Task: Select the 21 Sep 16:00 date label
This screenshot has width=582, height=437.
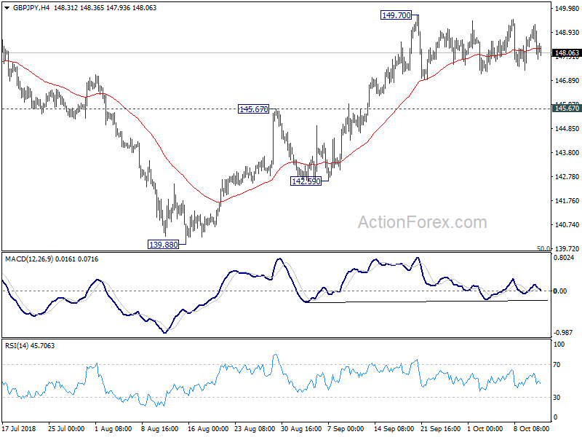Action: (x=441, y=429)
